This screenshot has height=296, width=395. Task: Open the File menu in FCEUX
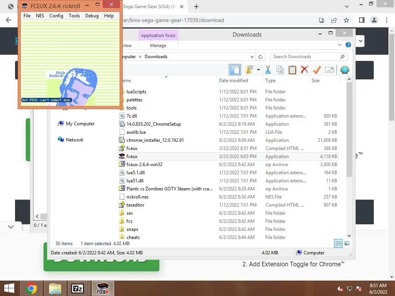27,15
